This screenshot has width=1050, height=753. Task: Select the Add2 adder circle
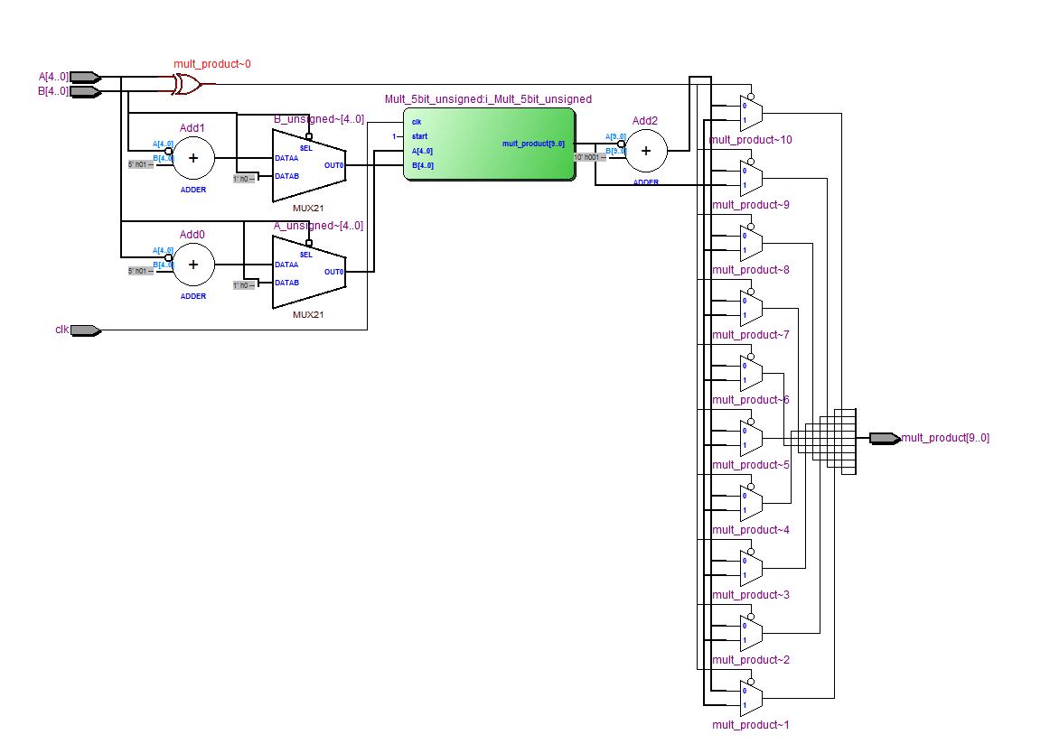(x=646, y=151)
